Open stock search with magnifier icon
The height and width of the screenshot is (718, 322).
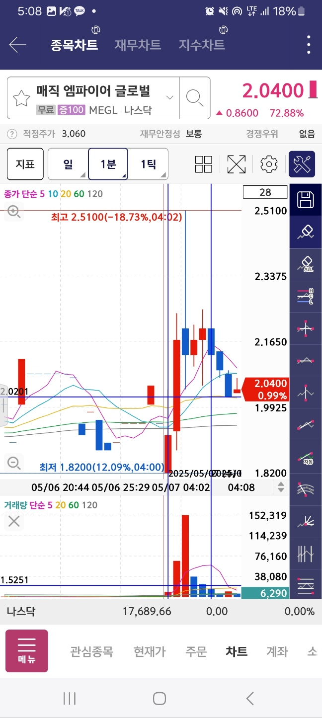coord(194,98)
